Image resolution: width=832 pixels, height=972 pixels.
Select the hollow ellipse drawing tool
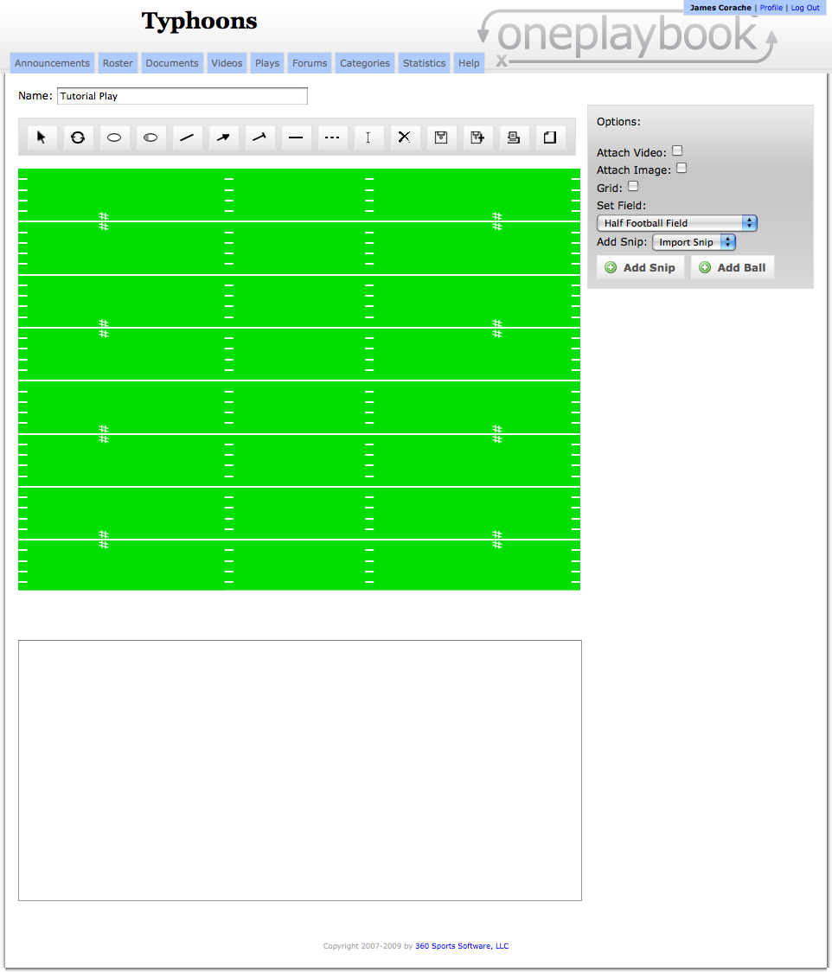114,137
